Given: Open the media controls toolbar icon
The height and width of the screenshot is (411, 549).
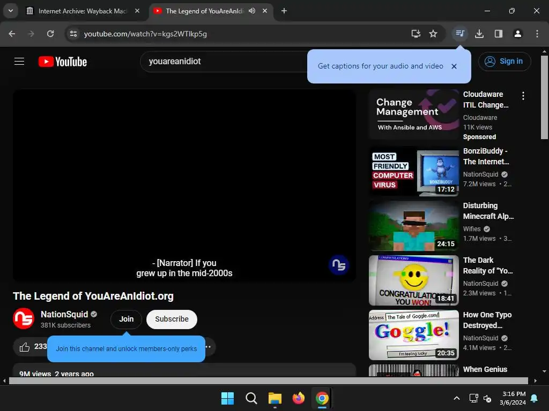Looking at the screenshot, I should pos(459,34).
